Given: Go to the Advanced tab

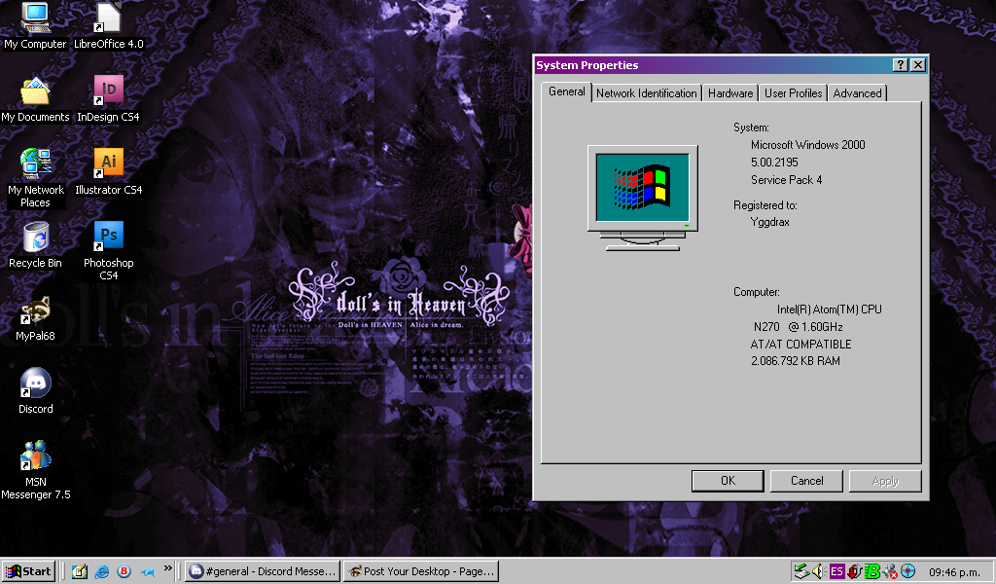Looking at the screenshot, I should [857, 93].
